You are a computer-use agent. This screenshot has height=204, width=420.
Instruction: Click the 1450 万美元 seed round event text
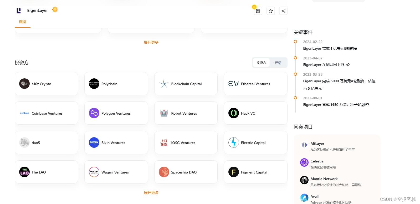tap(336, 105)
